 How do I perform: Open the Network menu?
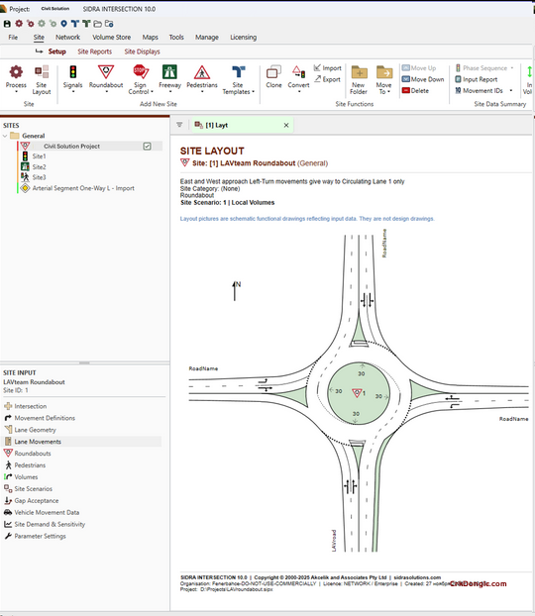(x=67, y=38)
